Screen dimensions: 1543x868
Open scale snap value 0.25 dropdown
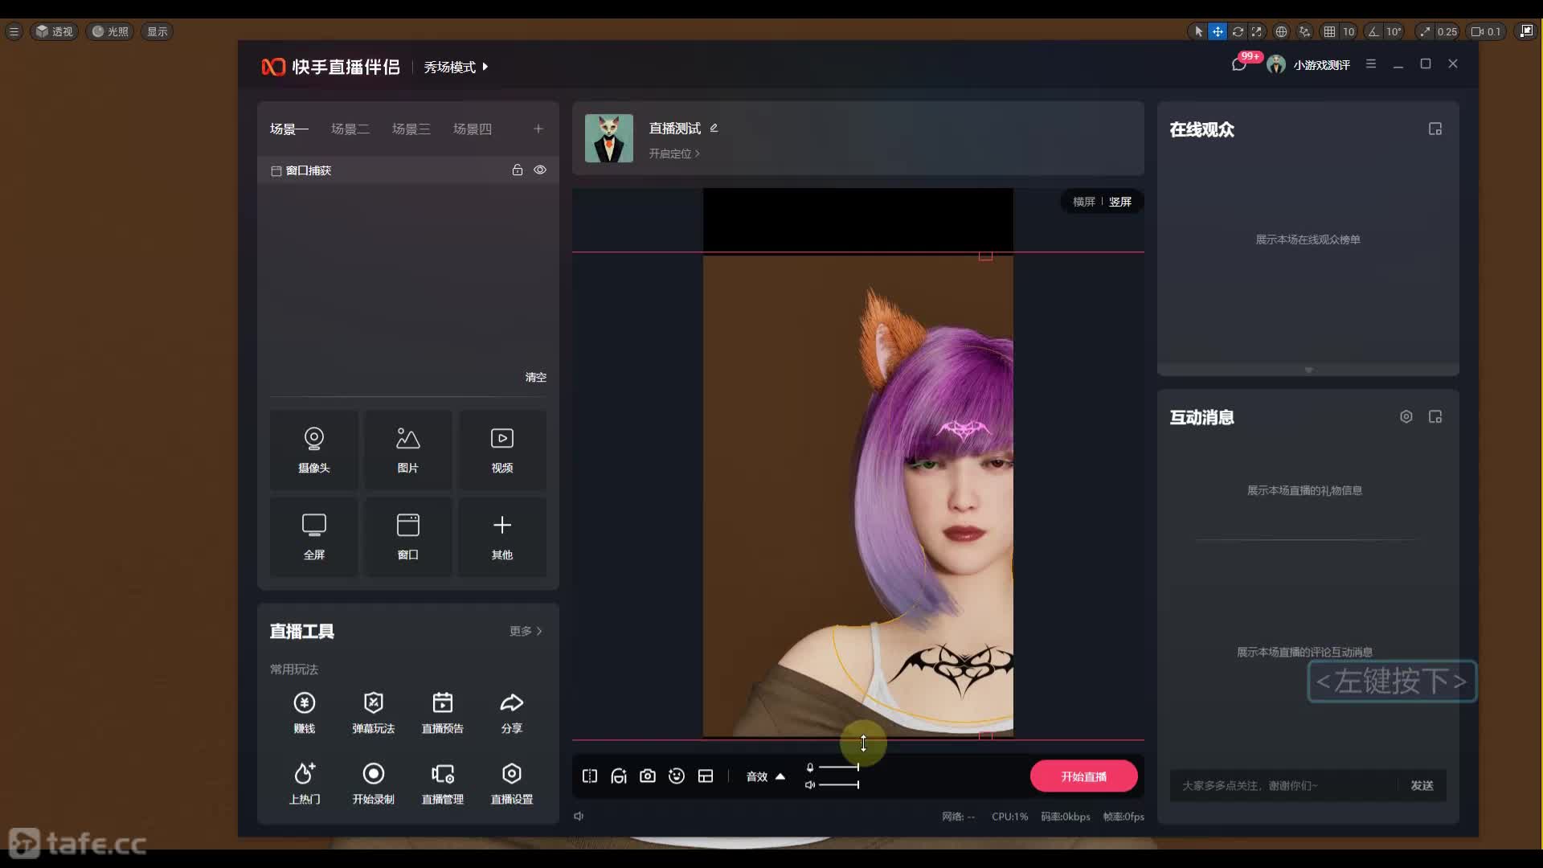[1447, 31]
